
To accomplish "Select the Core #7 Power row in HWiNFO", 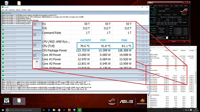I will pyautogui.click(x=172, y=91).
